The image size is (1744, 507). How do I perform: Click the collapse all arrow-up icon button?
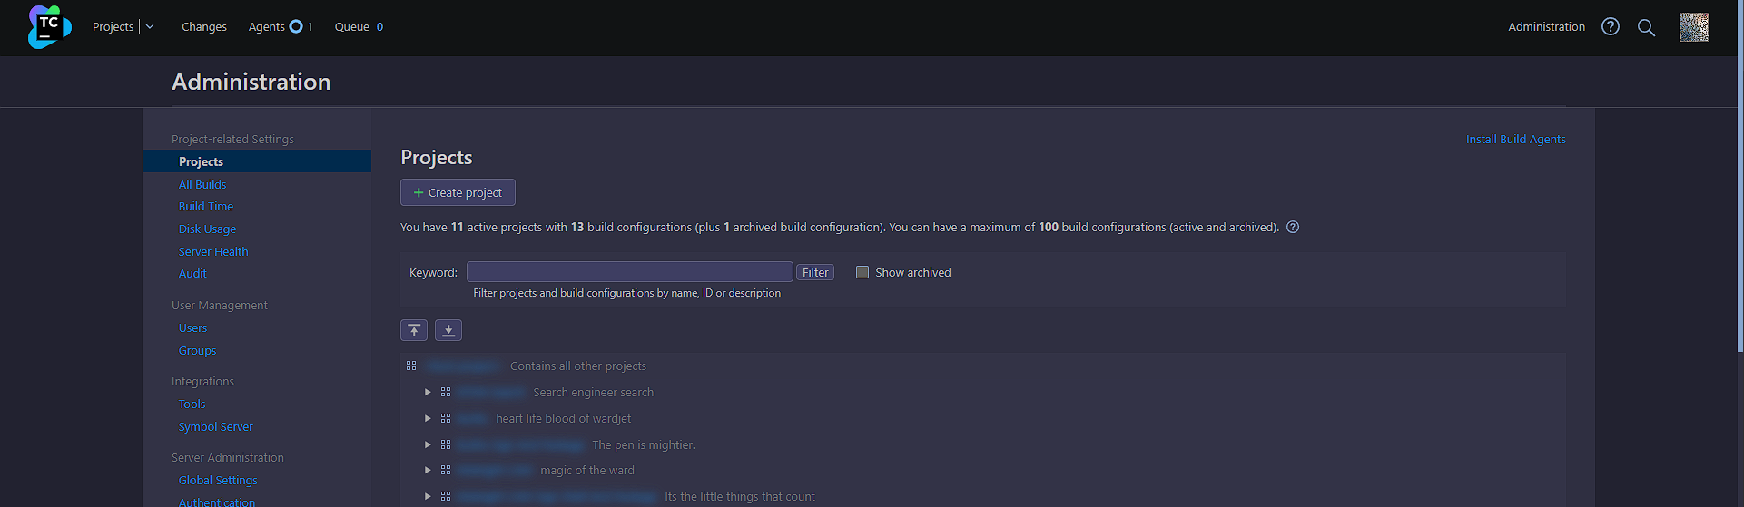414,330
